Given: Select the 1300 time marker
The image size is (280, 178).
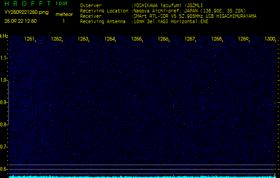Looking at the screenshot, I should click(x=270, y=39).
